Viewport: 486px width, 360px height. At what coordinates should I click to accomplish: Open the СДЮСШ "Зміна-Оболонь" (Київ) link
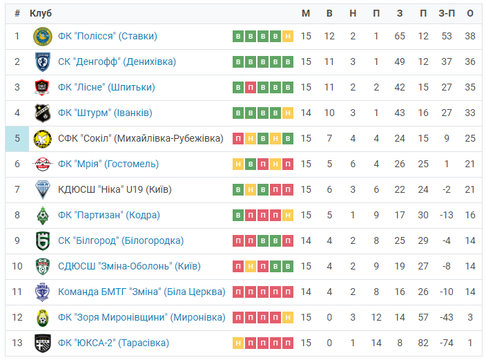129,266
